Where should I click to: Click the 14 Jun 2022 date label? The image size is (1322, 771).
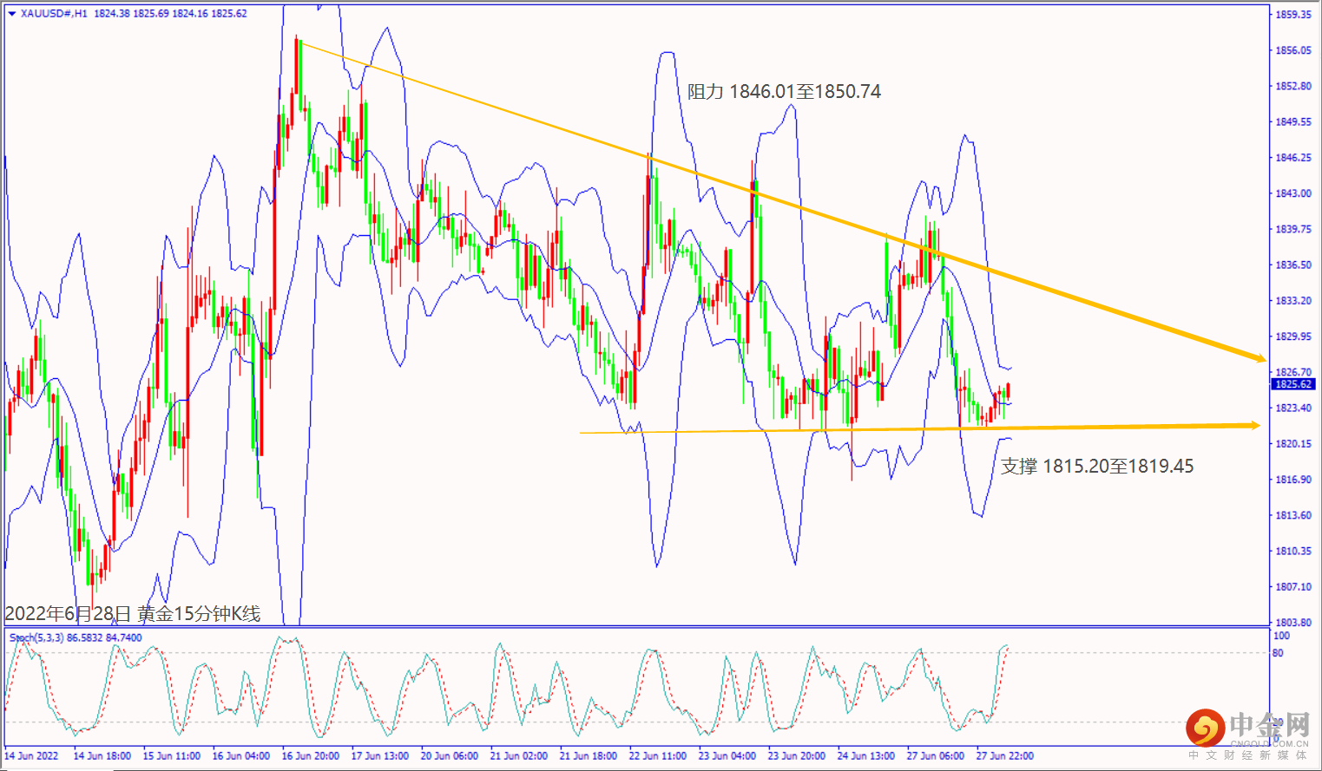pyautogui.click(x=32, y=756)
